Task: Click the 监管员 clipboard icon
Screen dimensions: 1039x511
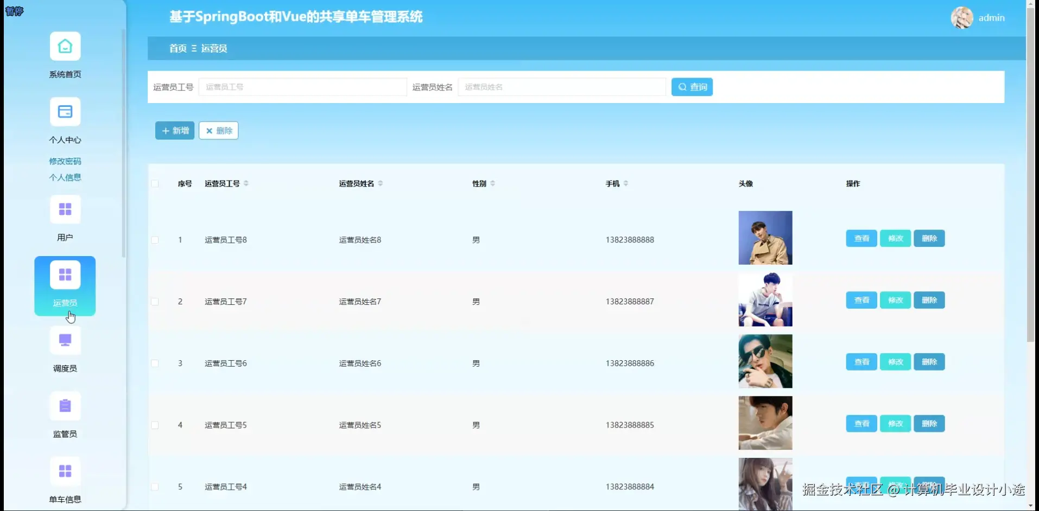Action: tap(65, 406)
